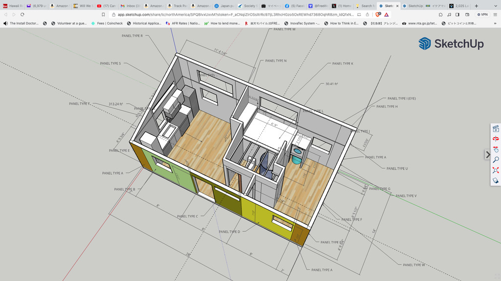The width and height of the screenshot is (501, 281).
Task: Open the Scenes clapperboard tool
Action: click(x=495, y=129)
